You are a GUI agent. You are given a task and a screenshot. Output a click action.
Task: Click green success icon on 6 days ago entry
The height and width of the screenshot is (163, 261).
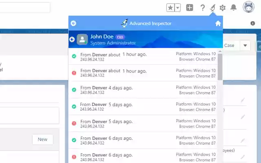[x=74, y=140]
